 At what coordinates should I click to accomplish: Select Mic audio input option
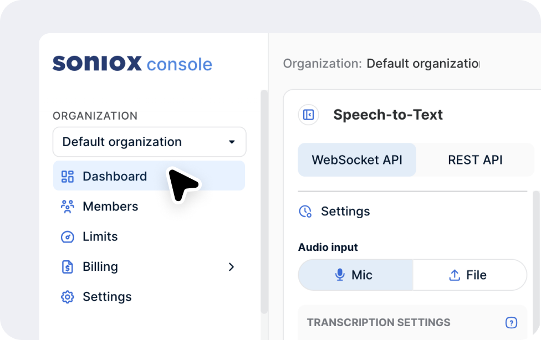click(355, 275)
